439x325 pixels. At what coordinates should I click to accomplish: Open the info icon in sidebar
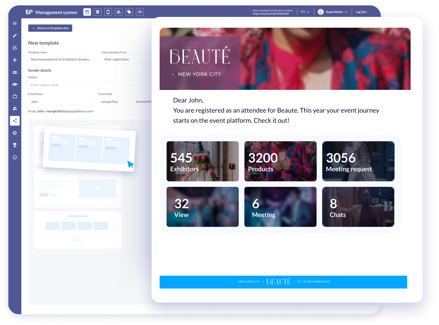click(x=15, y=157)
